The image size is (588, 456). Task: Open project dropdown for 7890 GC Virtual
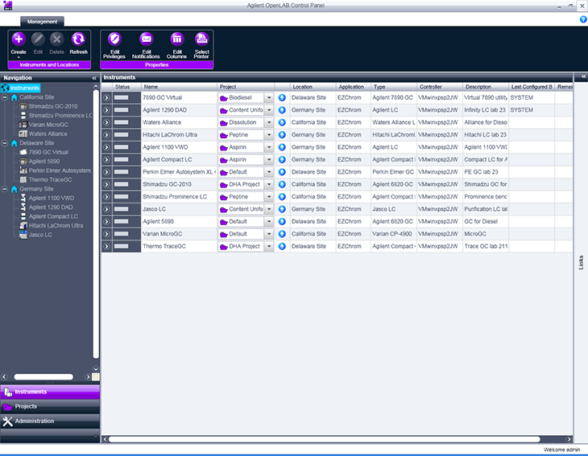269,98
